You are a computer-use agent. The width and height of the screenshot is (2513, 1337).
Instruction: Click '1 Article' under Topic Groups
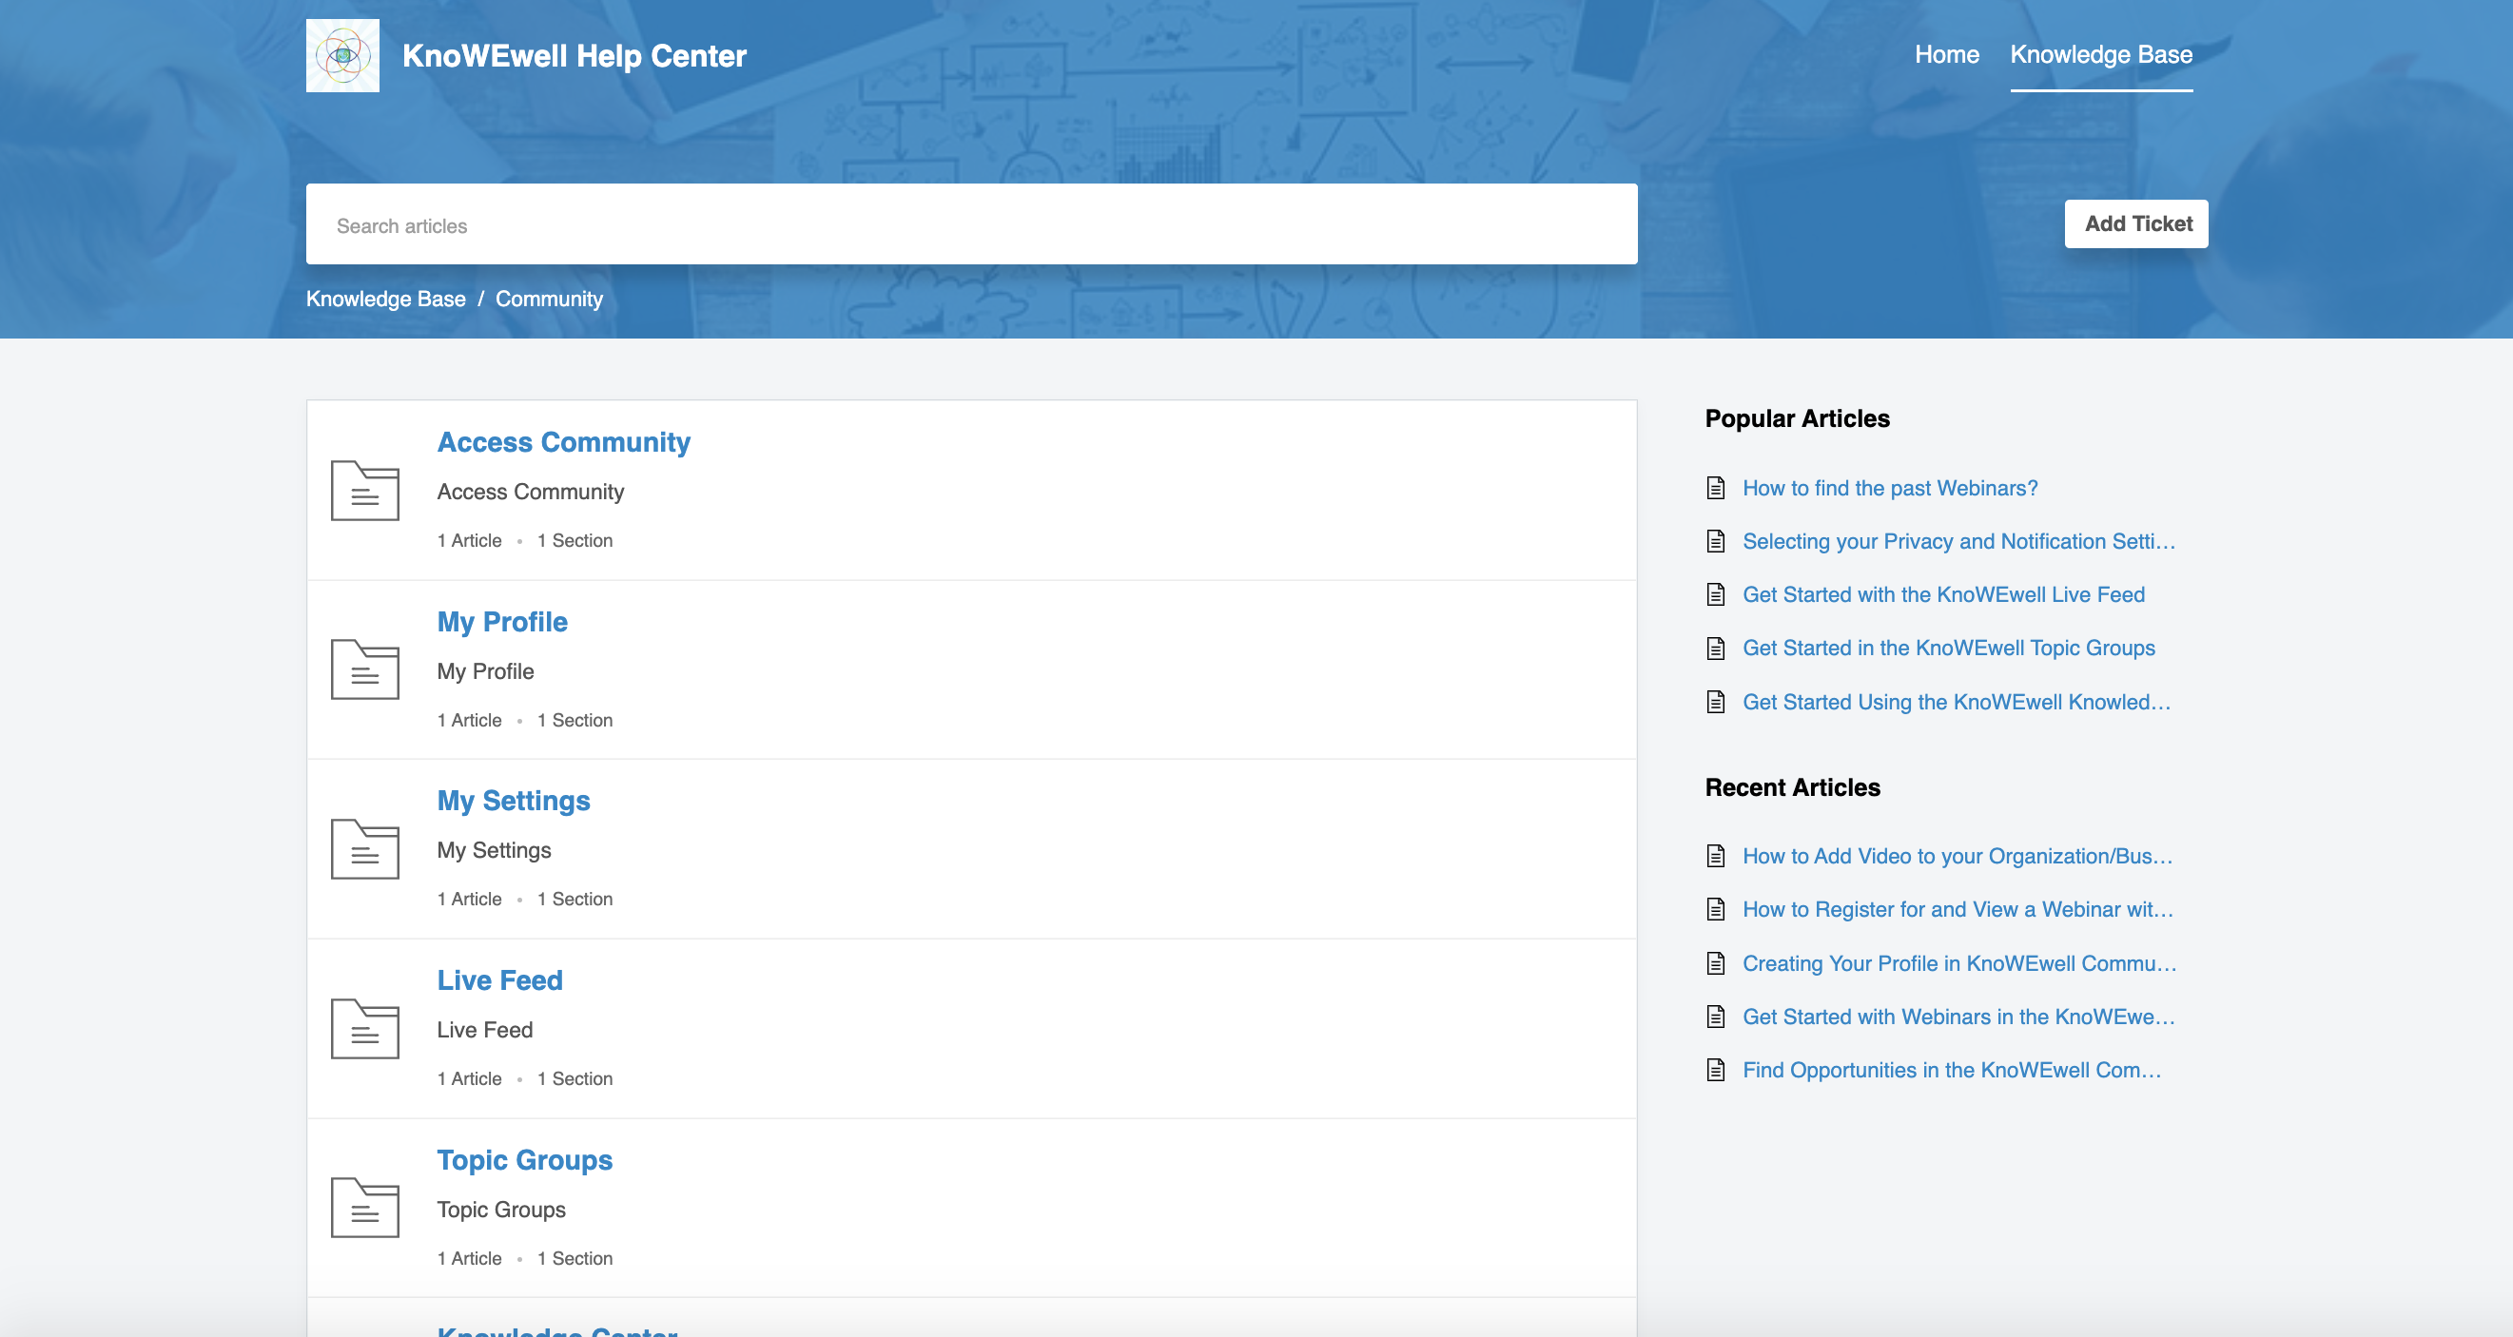pos(469,1259)
